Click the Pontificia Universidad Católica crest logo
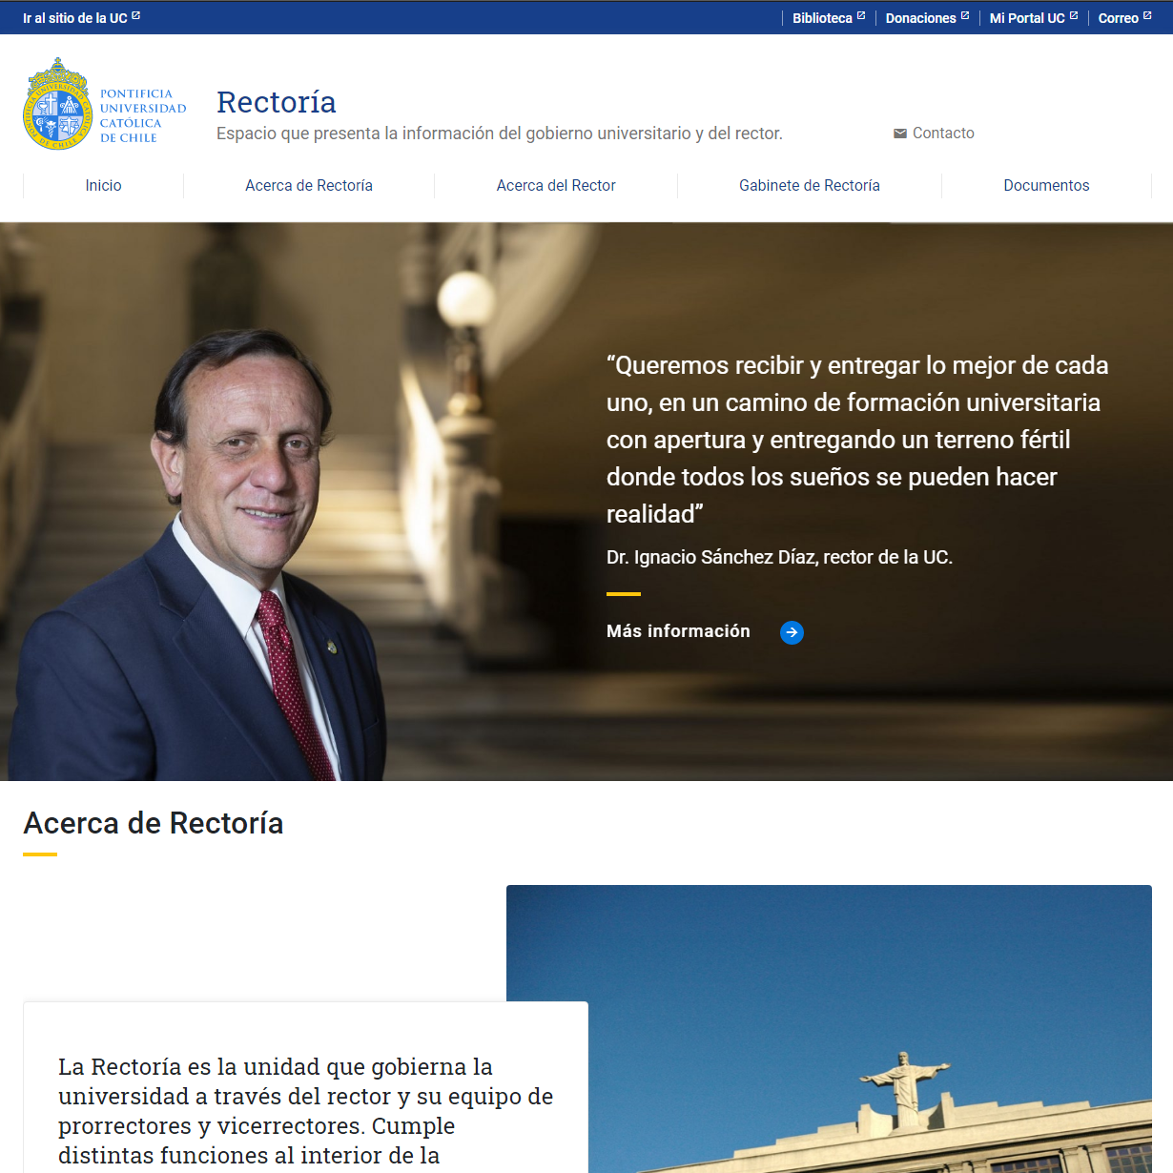1173x1173 pixels. 57,104
